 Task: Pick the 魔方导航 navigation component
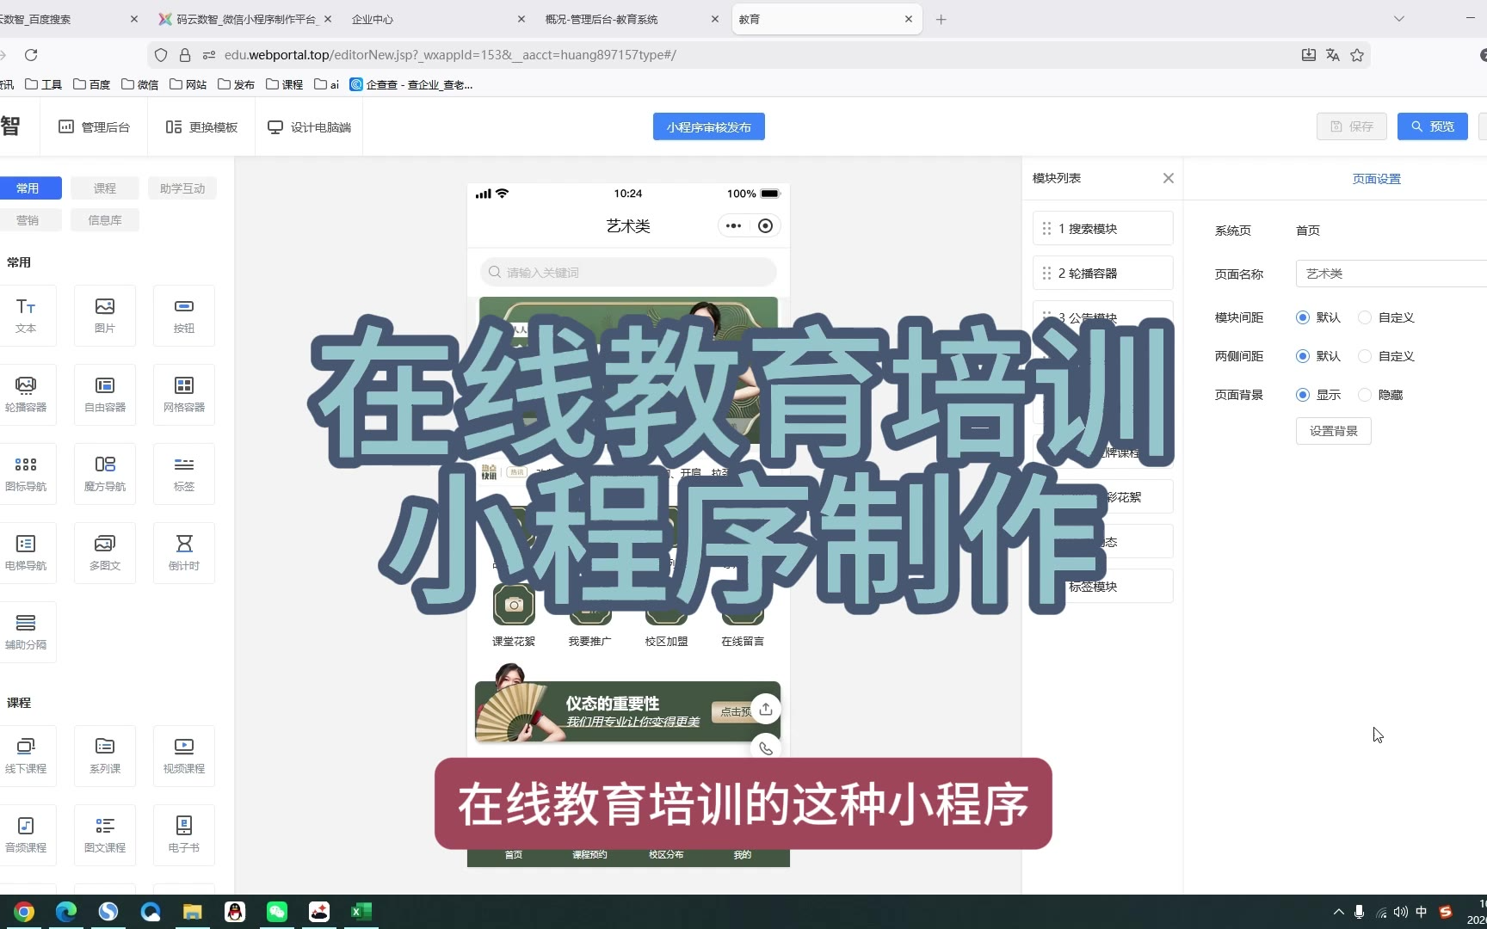point(105,473)
